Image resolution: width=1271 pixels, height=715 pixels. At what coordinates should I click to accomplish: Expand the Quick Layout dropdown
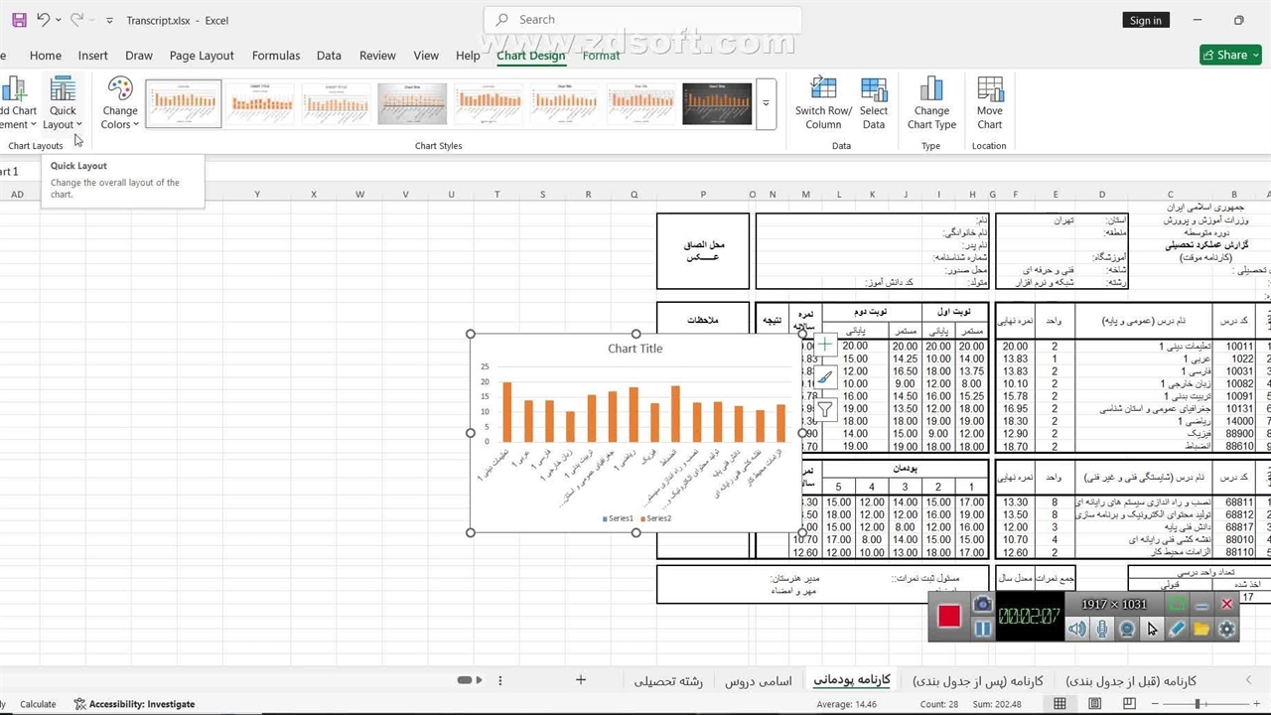click(x=63, y=103)
